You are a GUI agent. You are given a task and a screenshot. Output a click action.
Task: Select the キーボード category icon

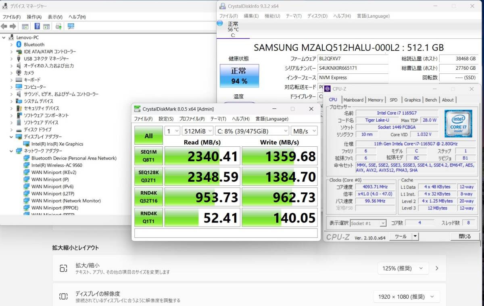(19, 80)
